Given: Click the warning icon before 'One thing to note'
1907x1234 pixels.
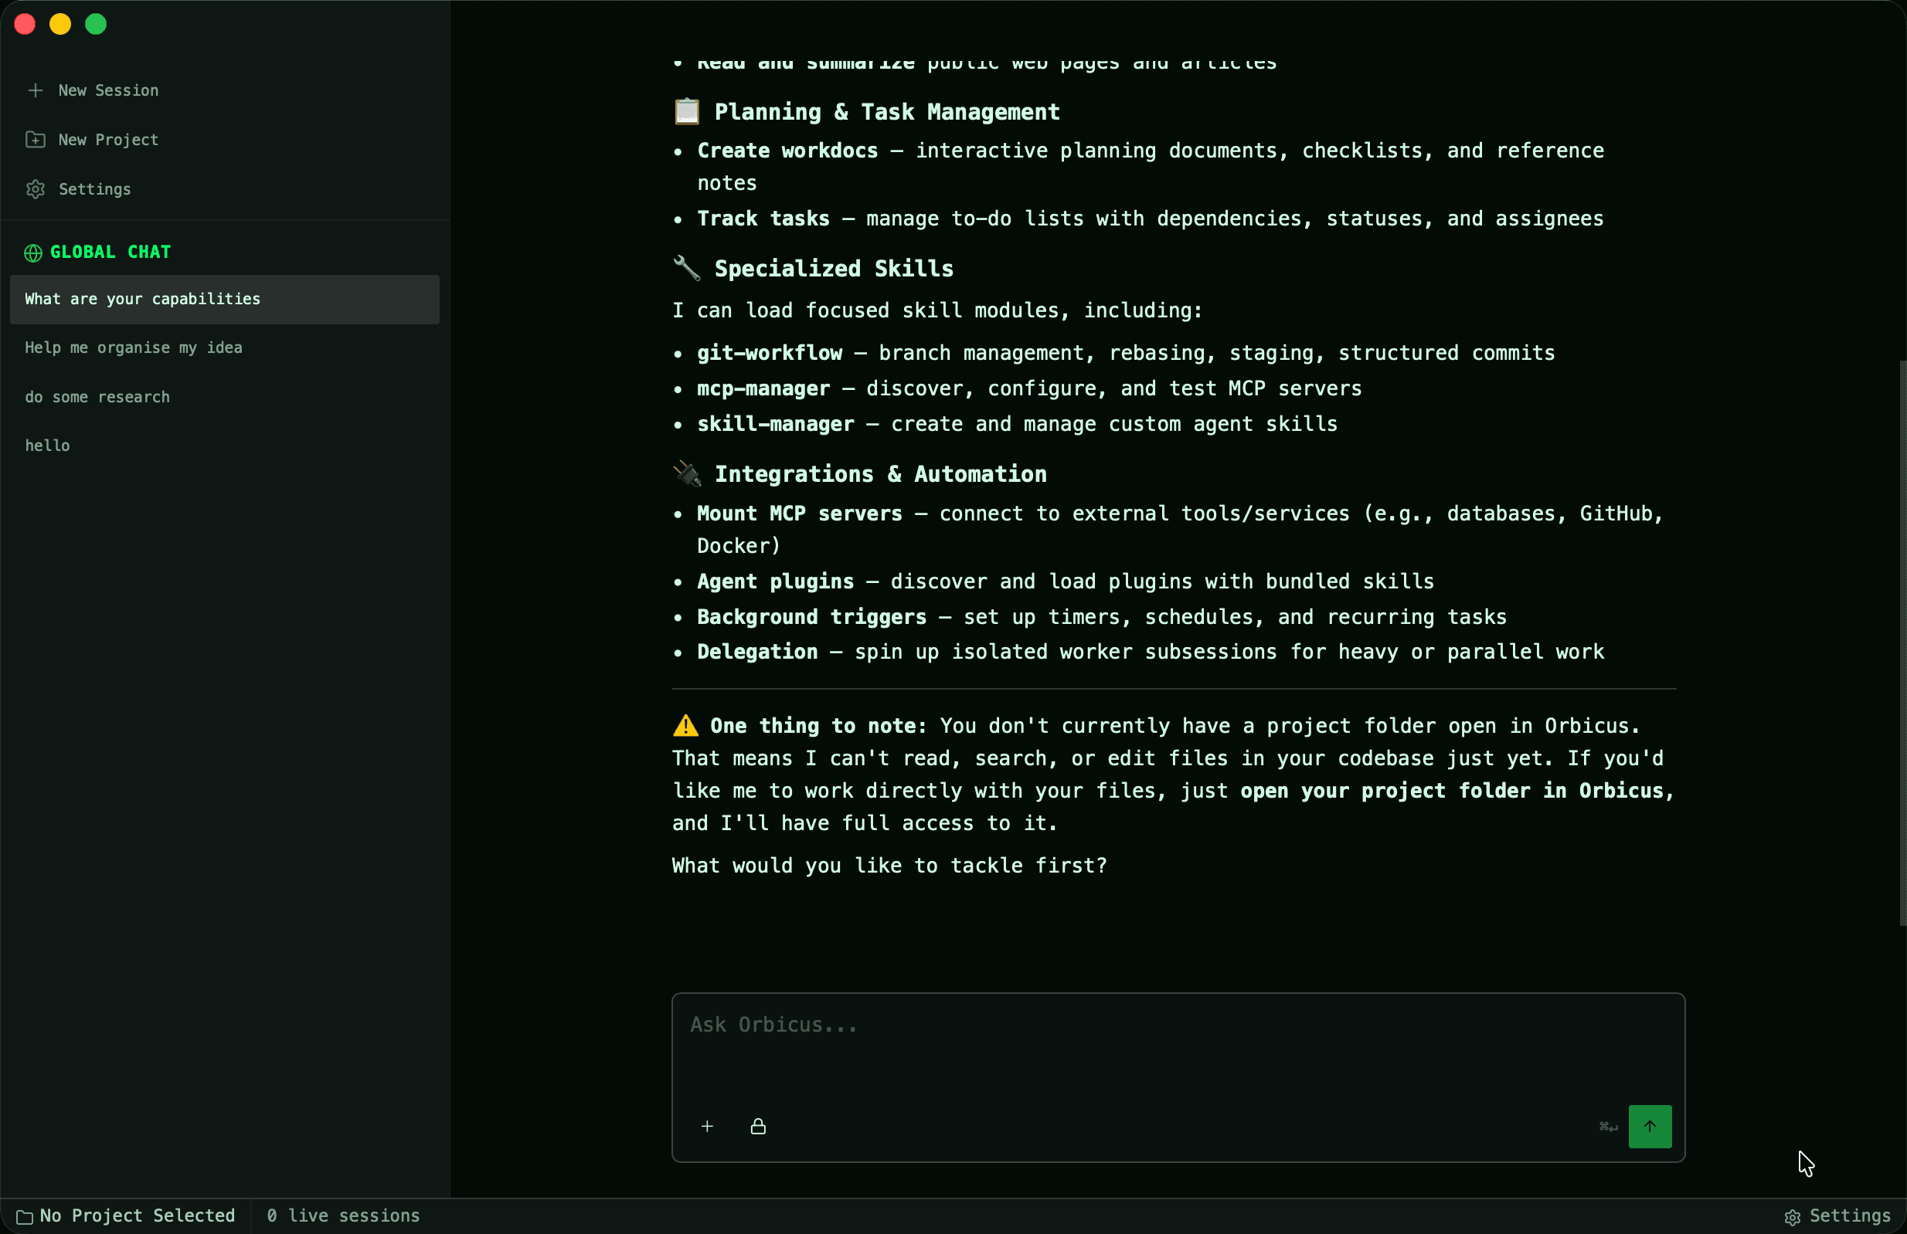Looking at the screenshot, I should [685, 724].
